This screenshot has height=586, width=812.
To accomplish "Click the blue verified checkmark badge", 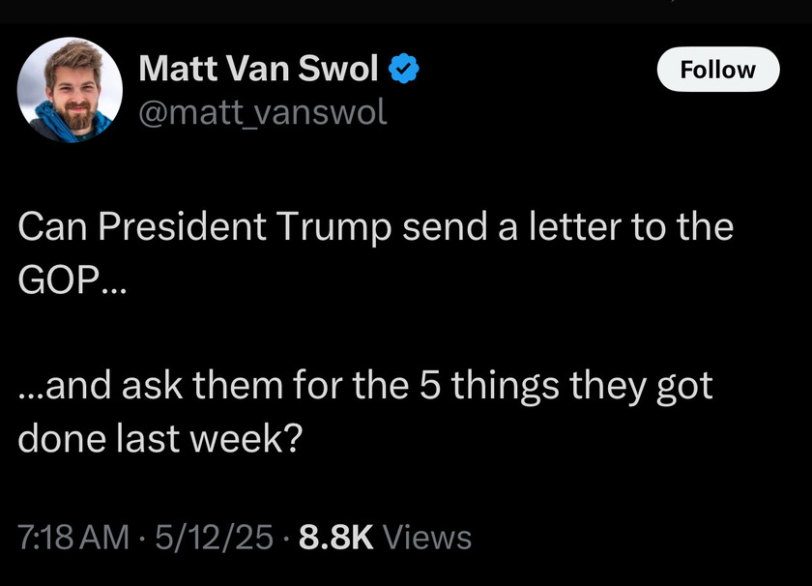I will [403, 69].
